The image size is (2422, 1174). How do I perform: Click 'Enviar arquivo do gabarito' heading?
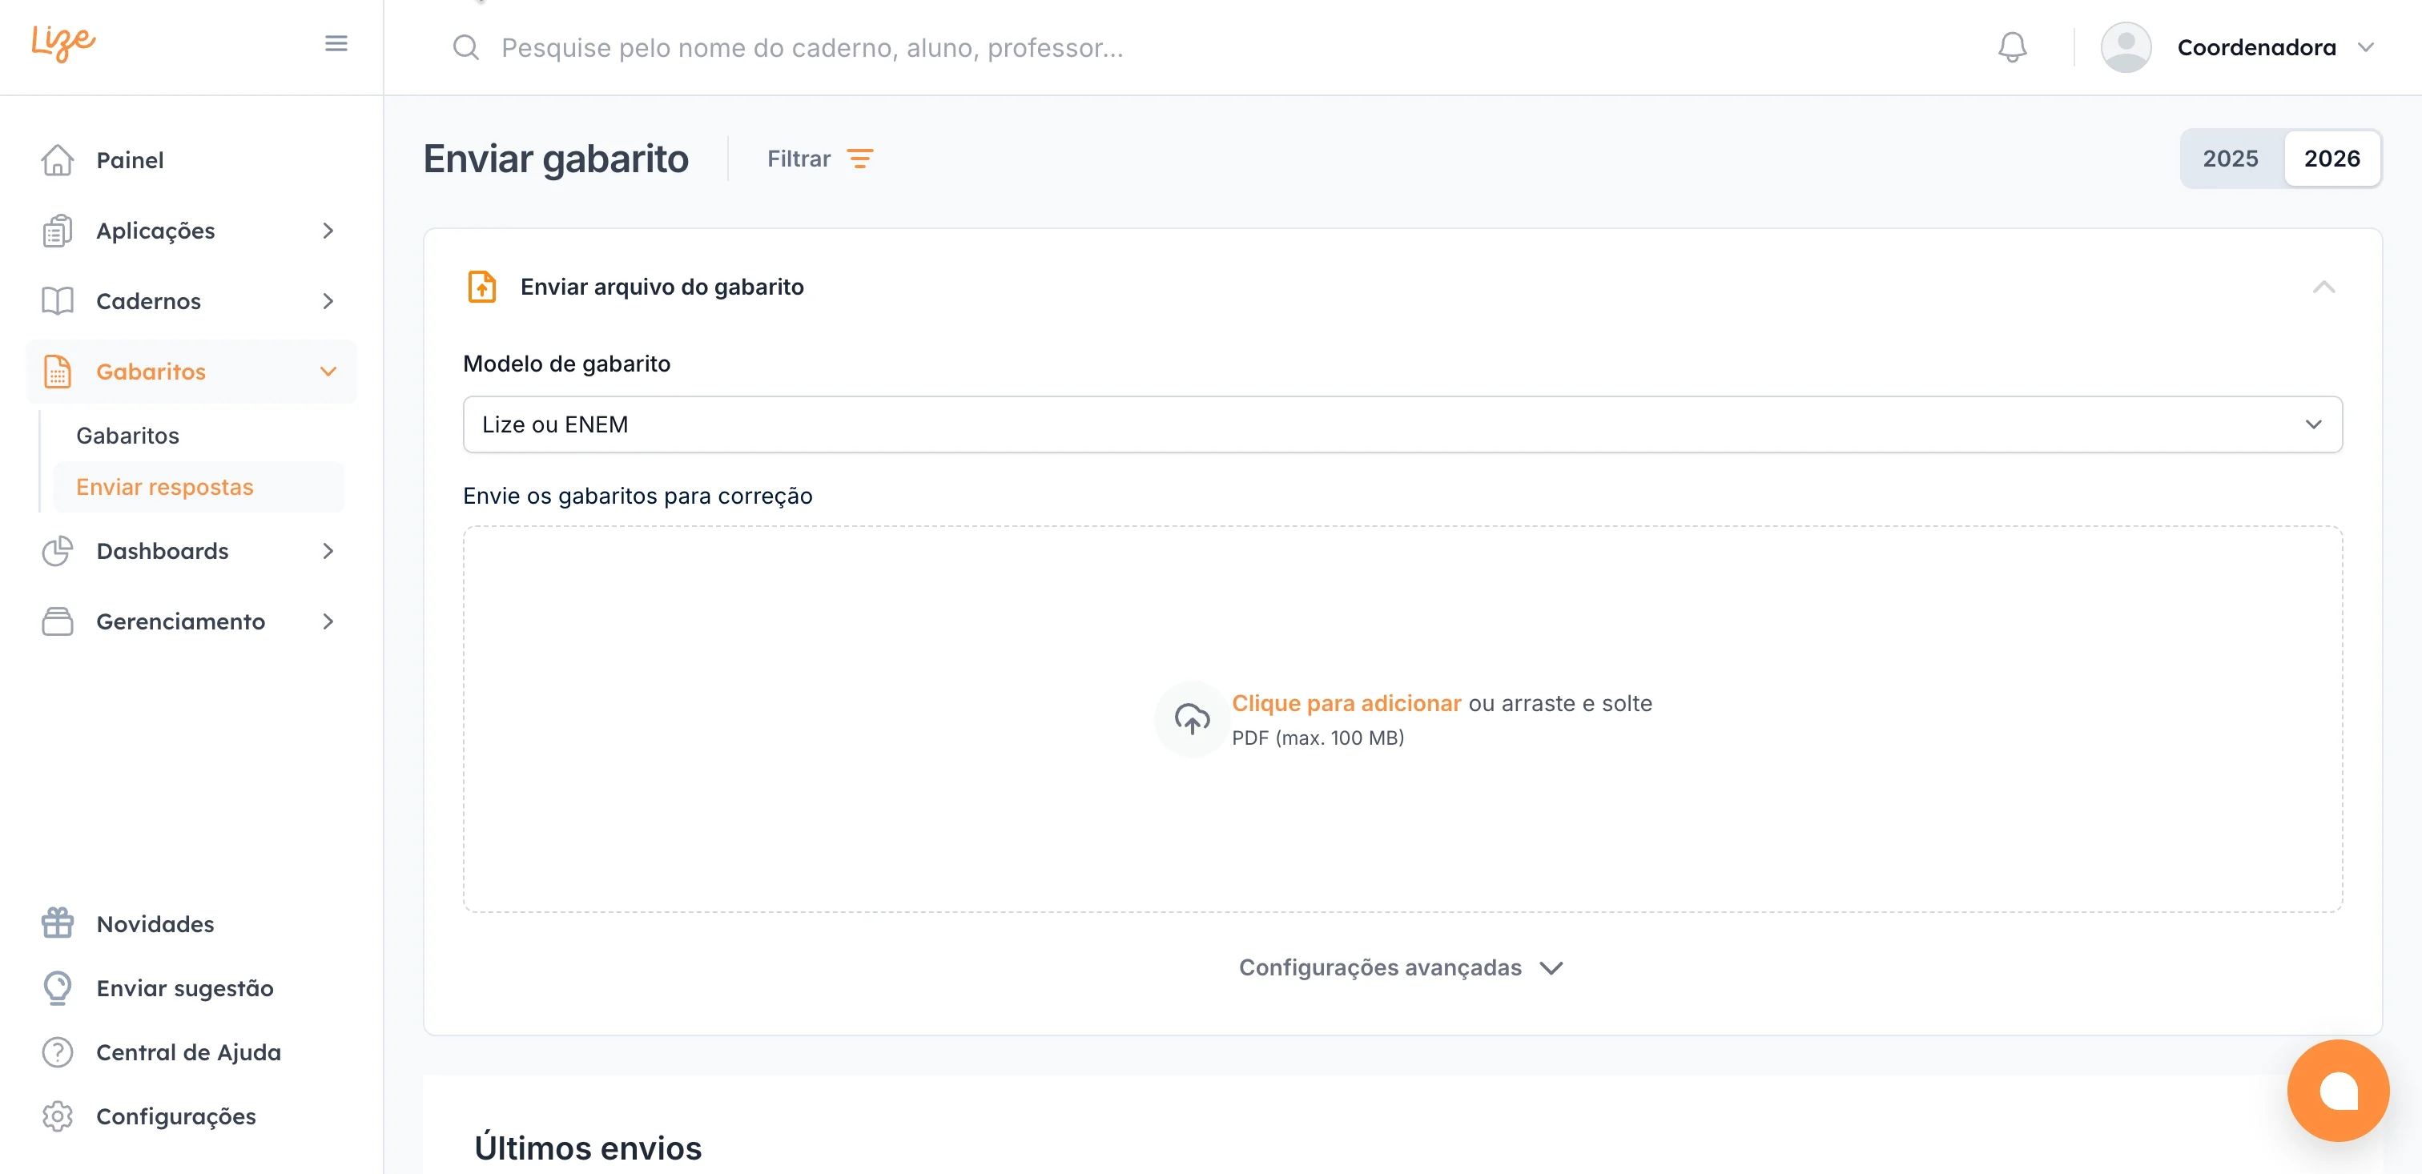[662, 287]
